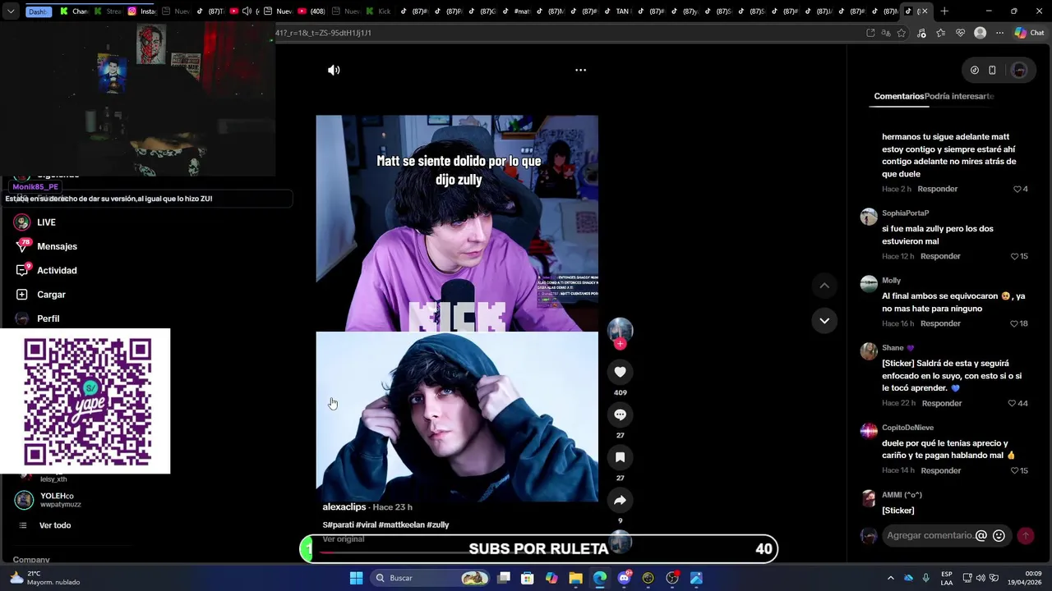Like the top comment heart showing 4
The width and height of the screenshot is (1052, 591).
(x=1017, y=189)
